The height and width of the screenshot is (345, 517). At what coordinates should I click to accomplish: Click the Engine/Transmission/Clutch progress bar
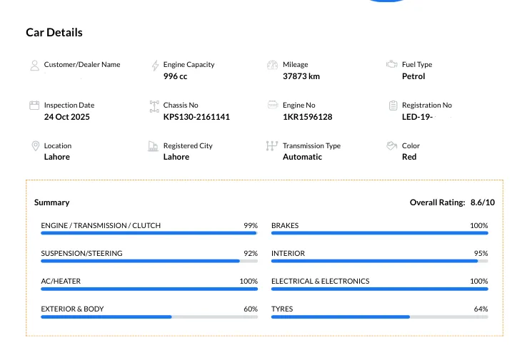tap(149, 233)
